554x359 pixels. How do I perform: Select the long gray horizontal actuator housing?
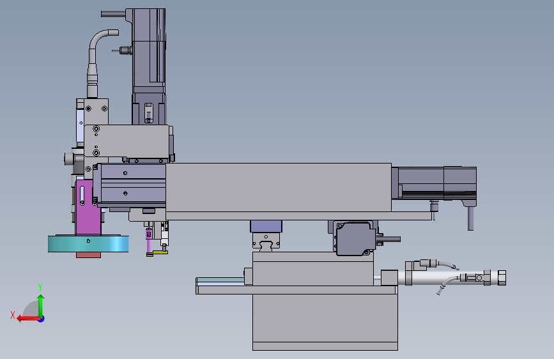[279, 187]
